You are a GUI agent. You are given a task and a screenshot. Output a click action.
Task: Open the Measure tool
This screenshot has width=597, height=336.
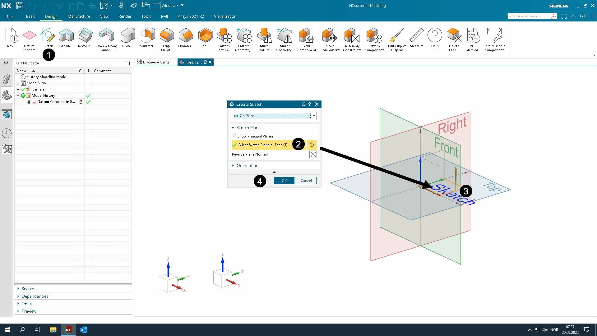point(416,36)
